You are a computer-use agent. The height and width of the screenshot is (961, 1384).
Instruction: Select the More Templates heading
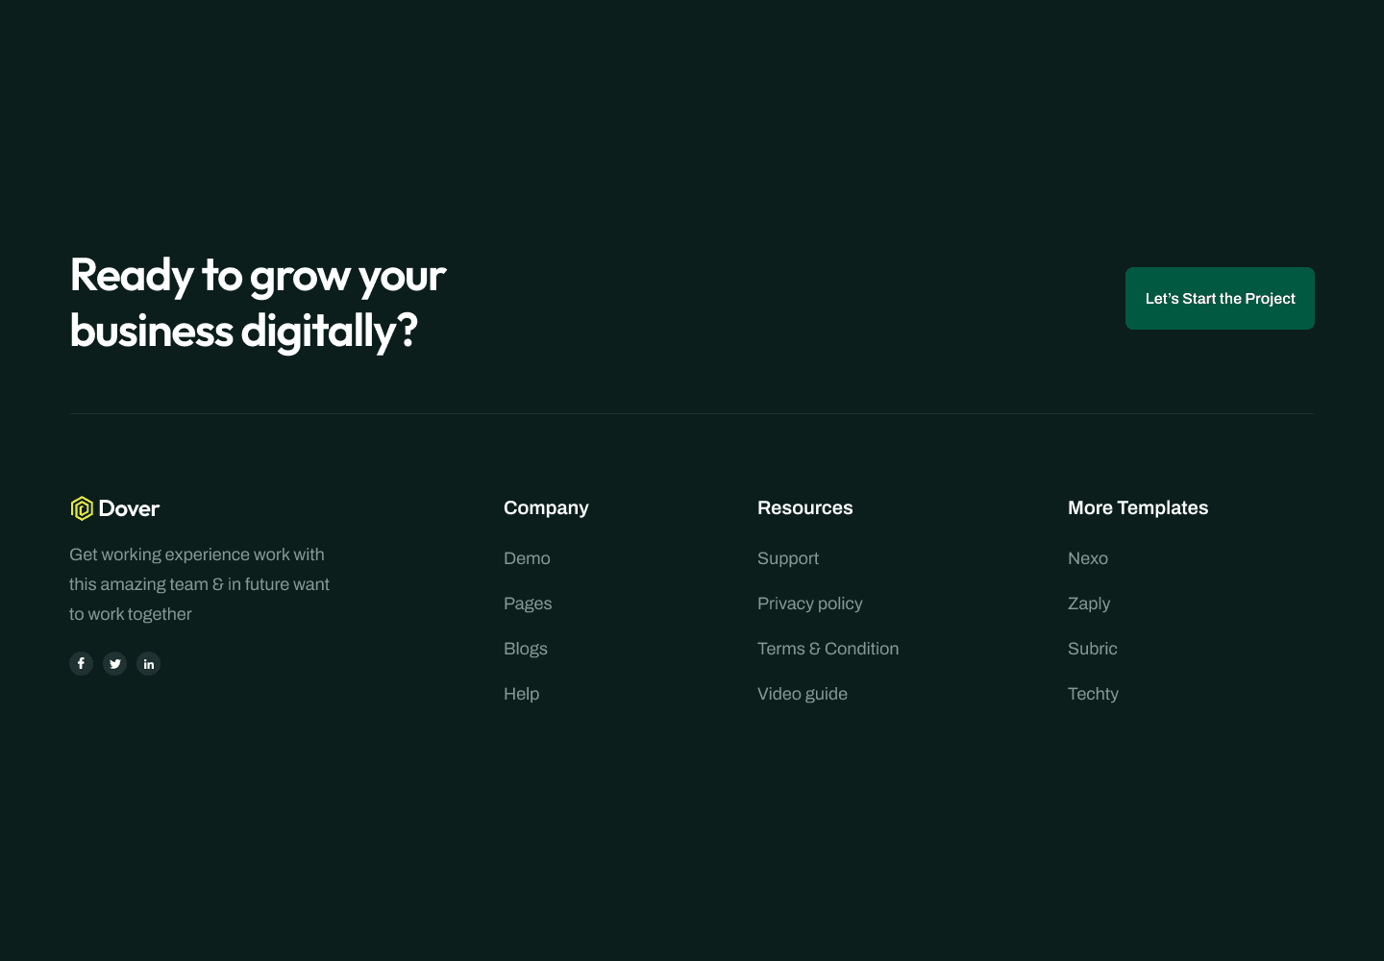1138,507
